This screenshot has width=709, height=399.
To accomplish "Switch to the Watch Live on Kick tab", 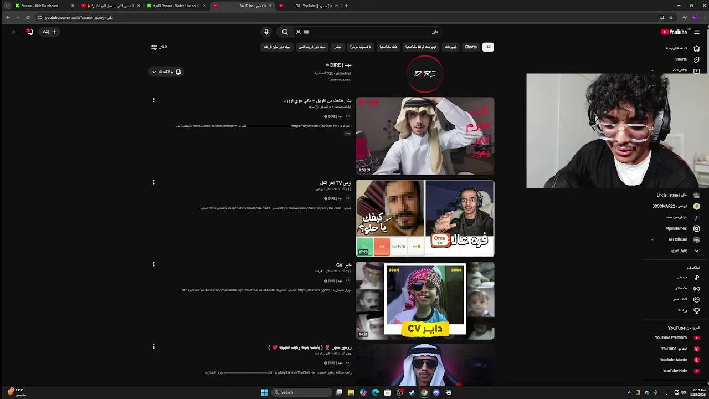I will coord(176,6).
